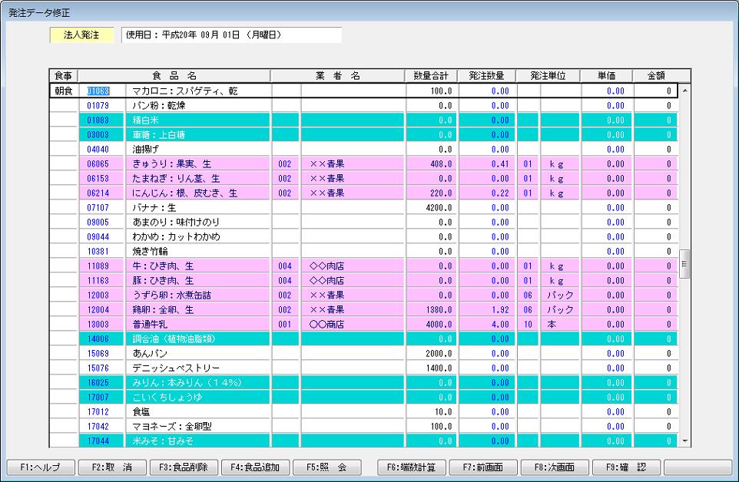Screen dimensions: 739x482
Task: Select food code 06065 きゅうり row
Action: pyautogui.click(x=98, y=163)
